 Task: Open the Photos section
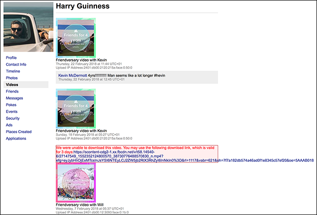point(12,78)
